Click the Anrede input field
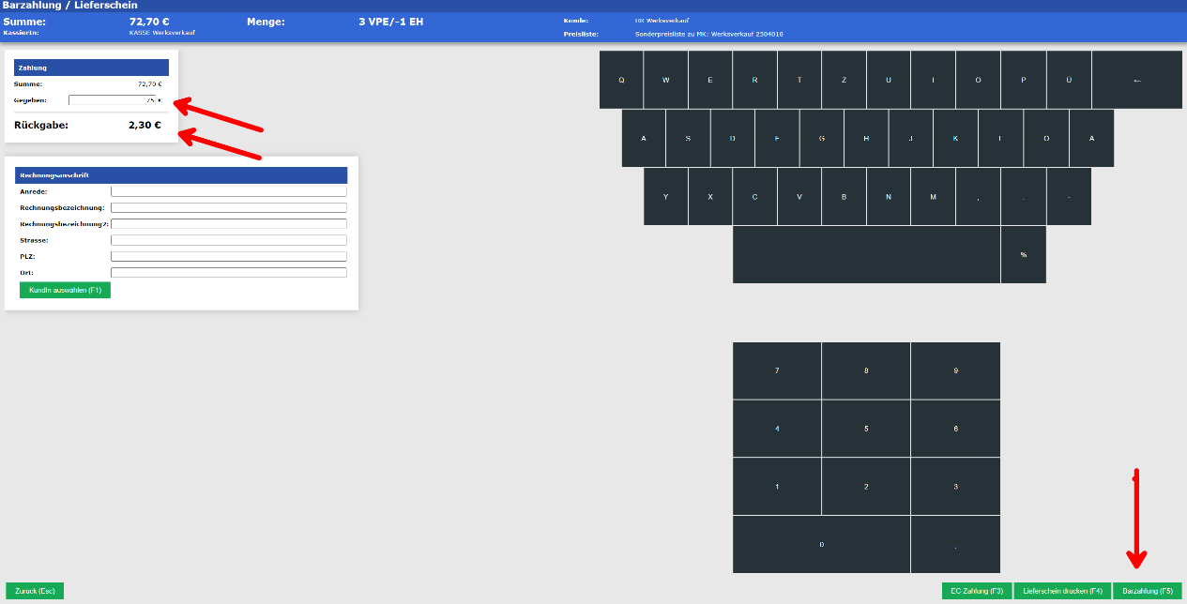This screenshot has width=1187, height=604. [x=228, y=191]
